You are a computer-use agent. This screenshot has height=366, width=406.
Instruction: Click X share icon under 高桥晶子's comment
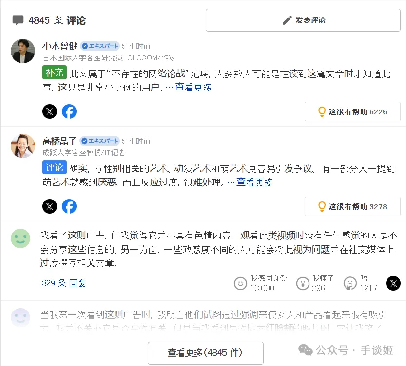point(50,206)
